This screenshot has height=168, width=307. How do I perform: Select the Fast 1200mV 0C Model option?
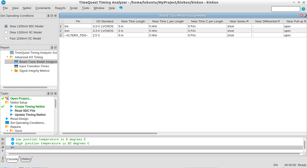click(x=6, y=38)
